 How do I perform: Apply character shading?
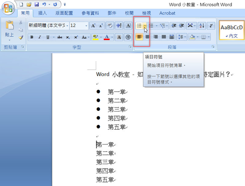[119, 37]
